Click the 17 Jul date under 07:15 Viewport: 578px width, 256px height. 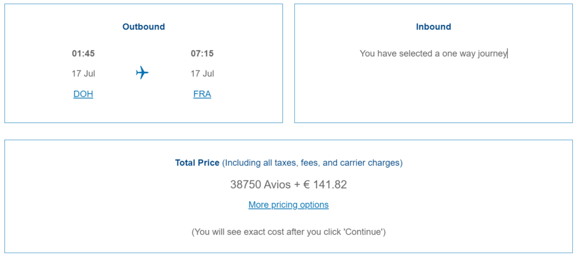tap(202, 73)
